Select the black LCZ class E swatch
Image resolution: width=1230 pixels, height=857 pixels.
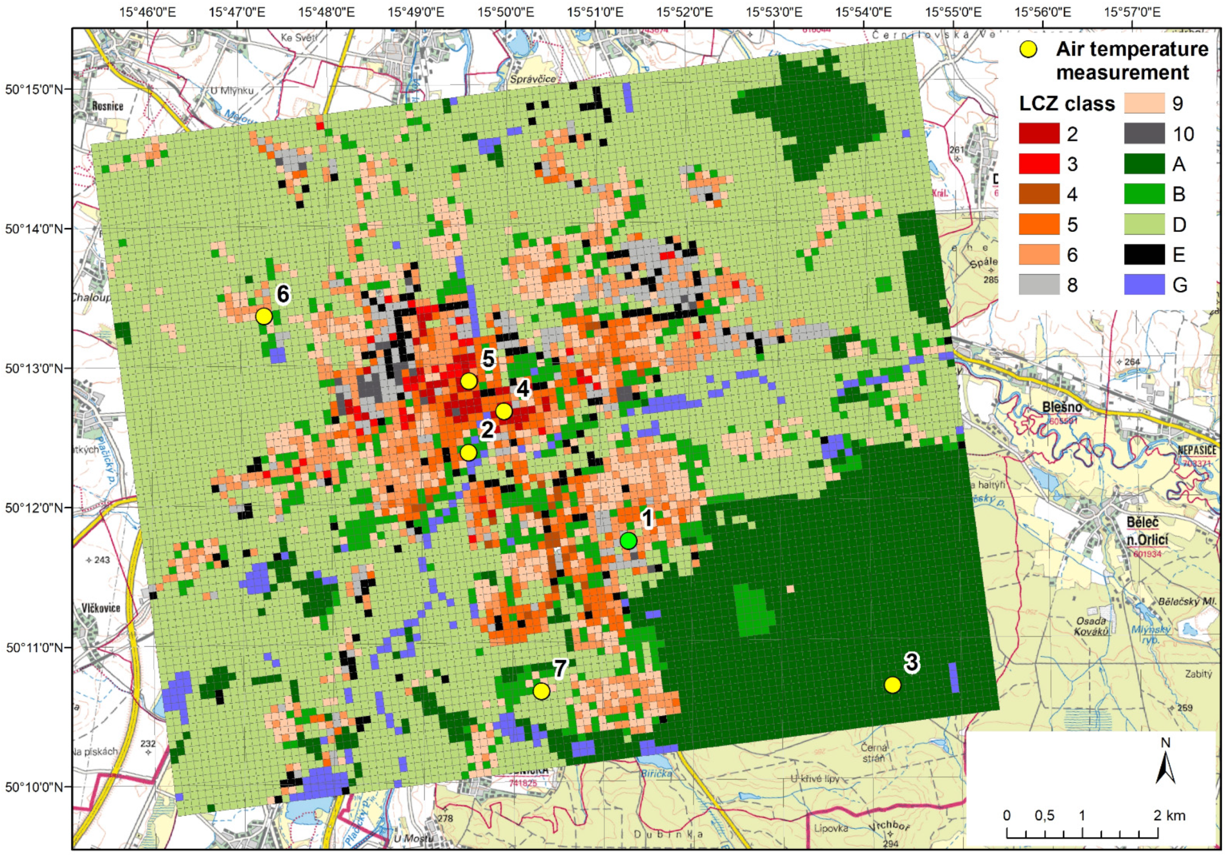(x=1144, y=254)
